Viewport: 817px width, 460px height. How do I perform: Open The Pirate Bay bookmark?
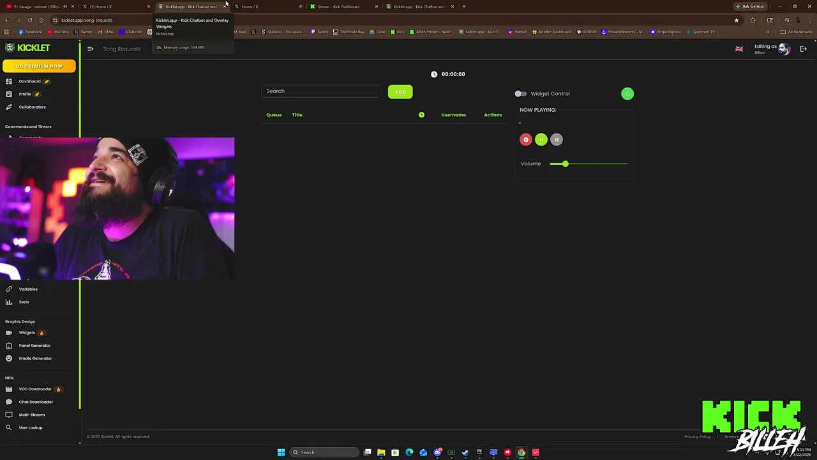click(x=349, y=32)
